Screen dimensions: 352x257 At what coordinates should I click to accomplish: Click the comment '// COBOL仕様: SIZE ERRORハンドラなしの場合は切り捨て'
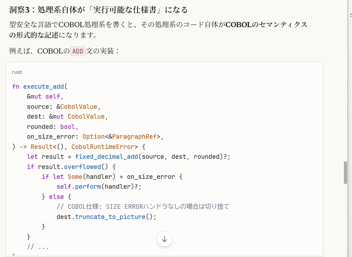click(143, 207)
